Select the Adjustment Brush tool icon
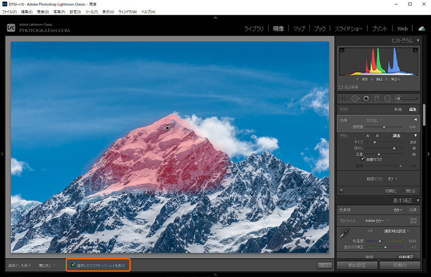Viewport: 431px width, 277px height. click(406, 98)
